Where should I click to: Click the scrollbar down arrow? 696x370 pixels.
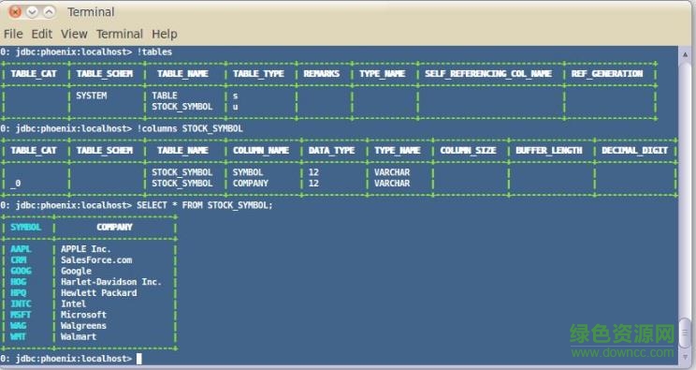click(686, 357)
